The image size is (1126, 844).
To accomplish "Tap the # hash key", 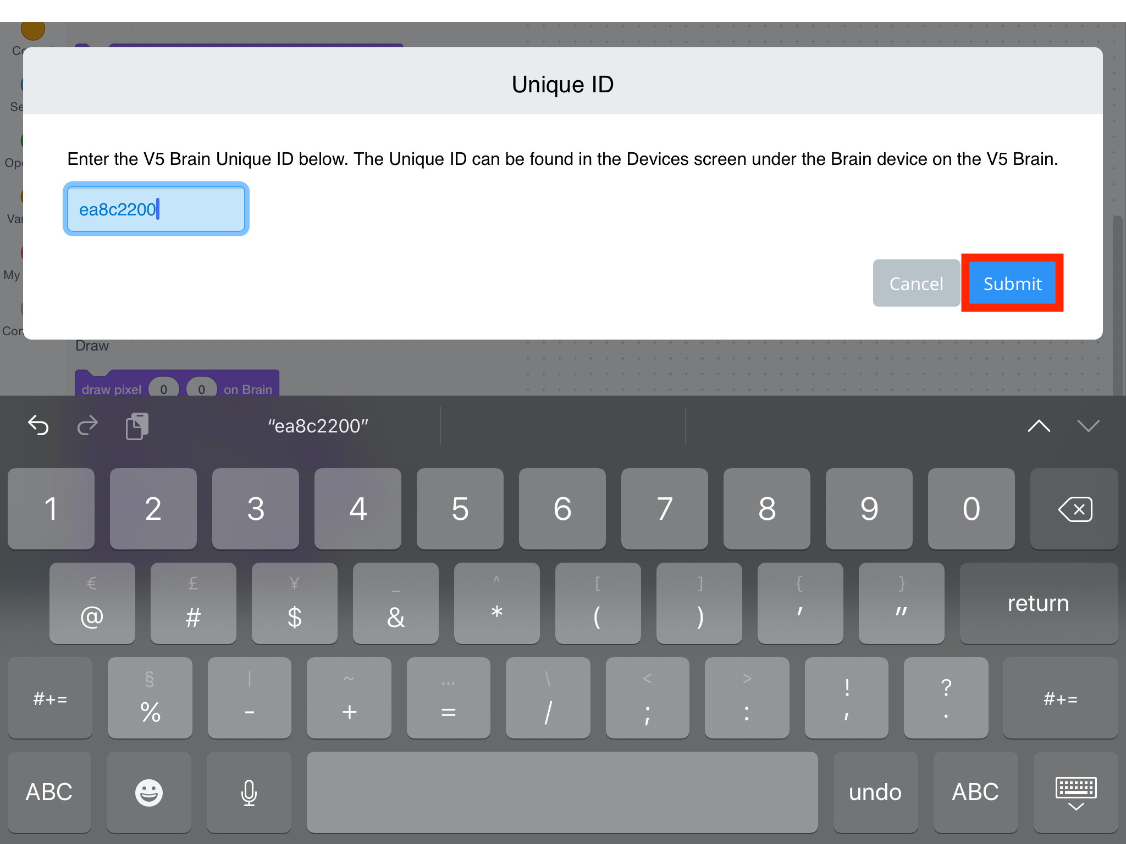I will pyautogui.click(x=194, y=603).
